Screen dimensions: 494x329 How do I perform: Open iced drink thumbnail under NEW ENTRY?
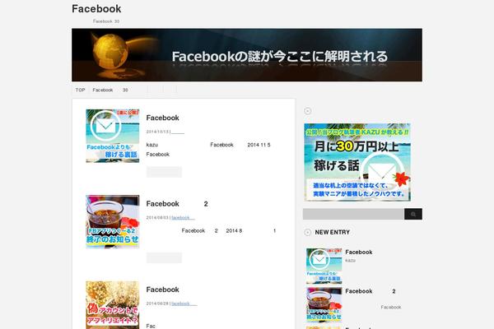click(324, 304)
